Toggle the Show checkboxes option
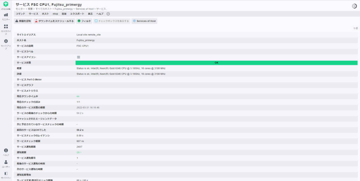 pyautogui.click(x=112, y=21)
